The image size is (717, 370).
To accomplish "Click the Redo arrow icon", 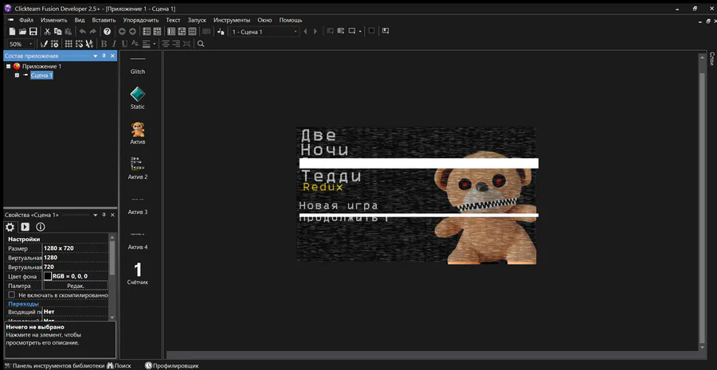I will pyautogui.click(x=93, y=32).
